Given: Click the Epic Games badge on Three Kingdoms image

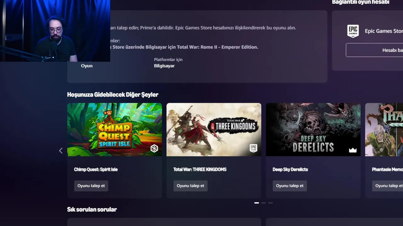Looking at the screenshot, I should [253, 148].
